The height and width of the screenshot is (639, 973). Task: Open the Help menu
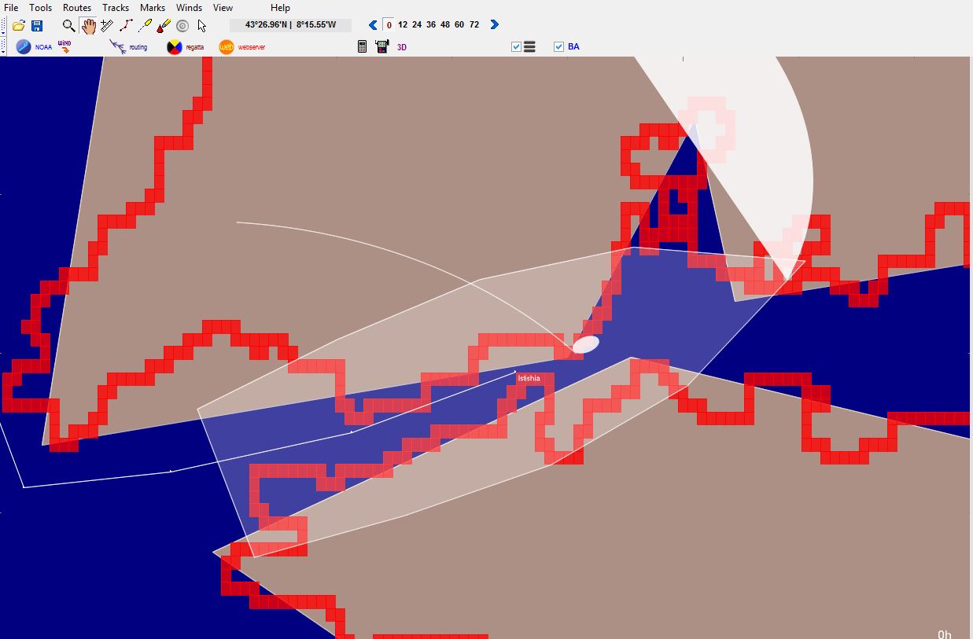280,7
